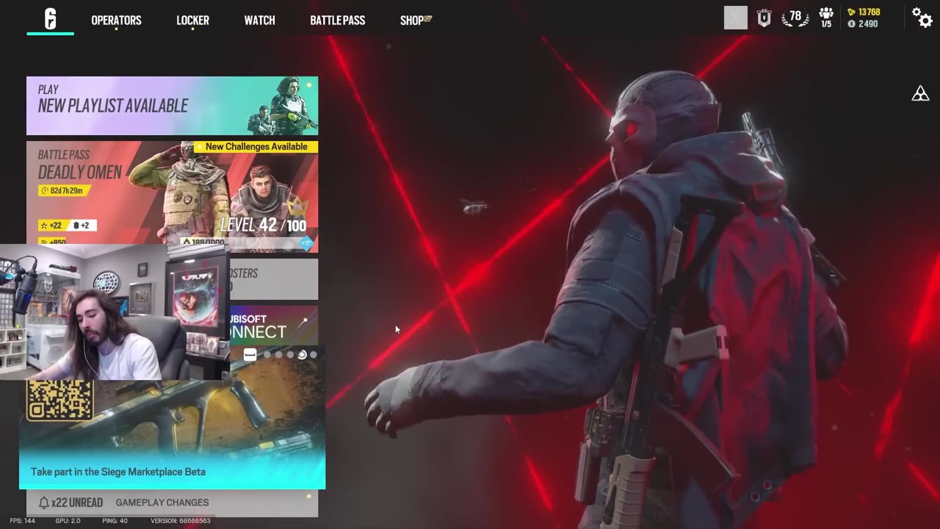The width and height of the screenshot is (940, 529).
Task: Click the star +22 reward badge
Action: pyautogui.click(x=51, y=226)
